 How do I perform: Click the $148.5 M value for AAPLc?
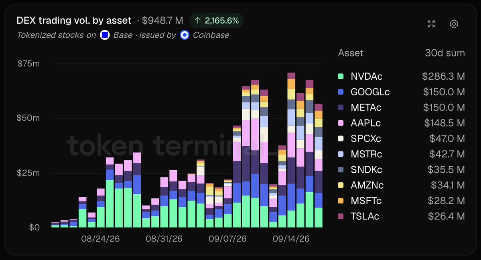tap(444, 123)
